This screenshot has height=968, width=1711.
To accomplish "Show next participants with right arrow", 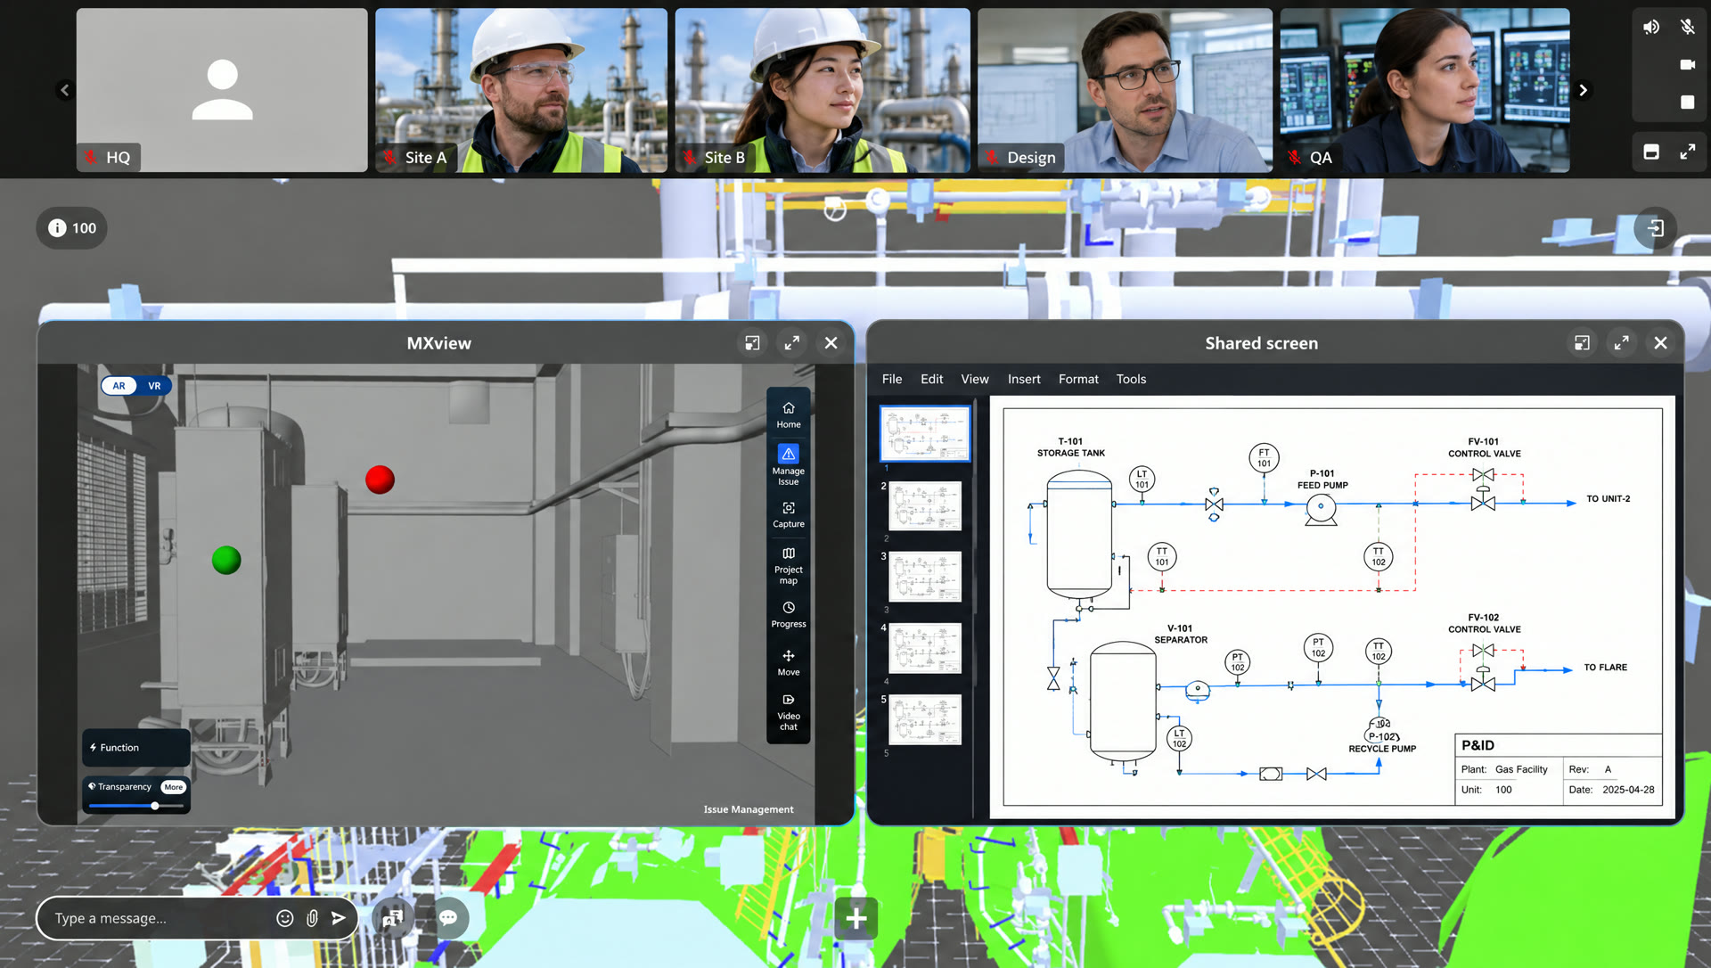I will tap(1583, 90).
